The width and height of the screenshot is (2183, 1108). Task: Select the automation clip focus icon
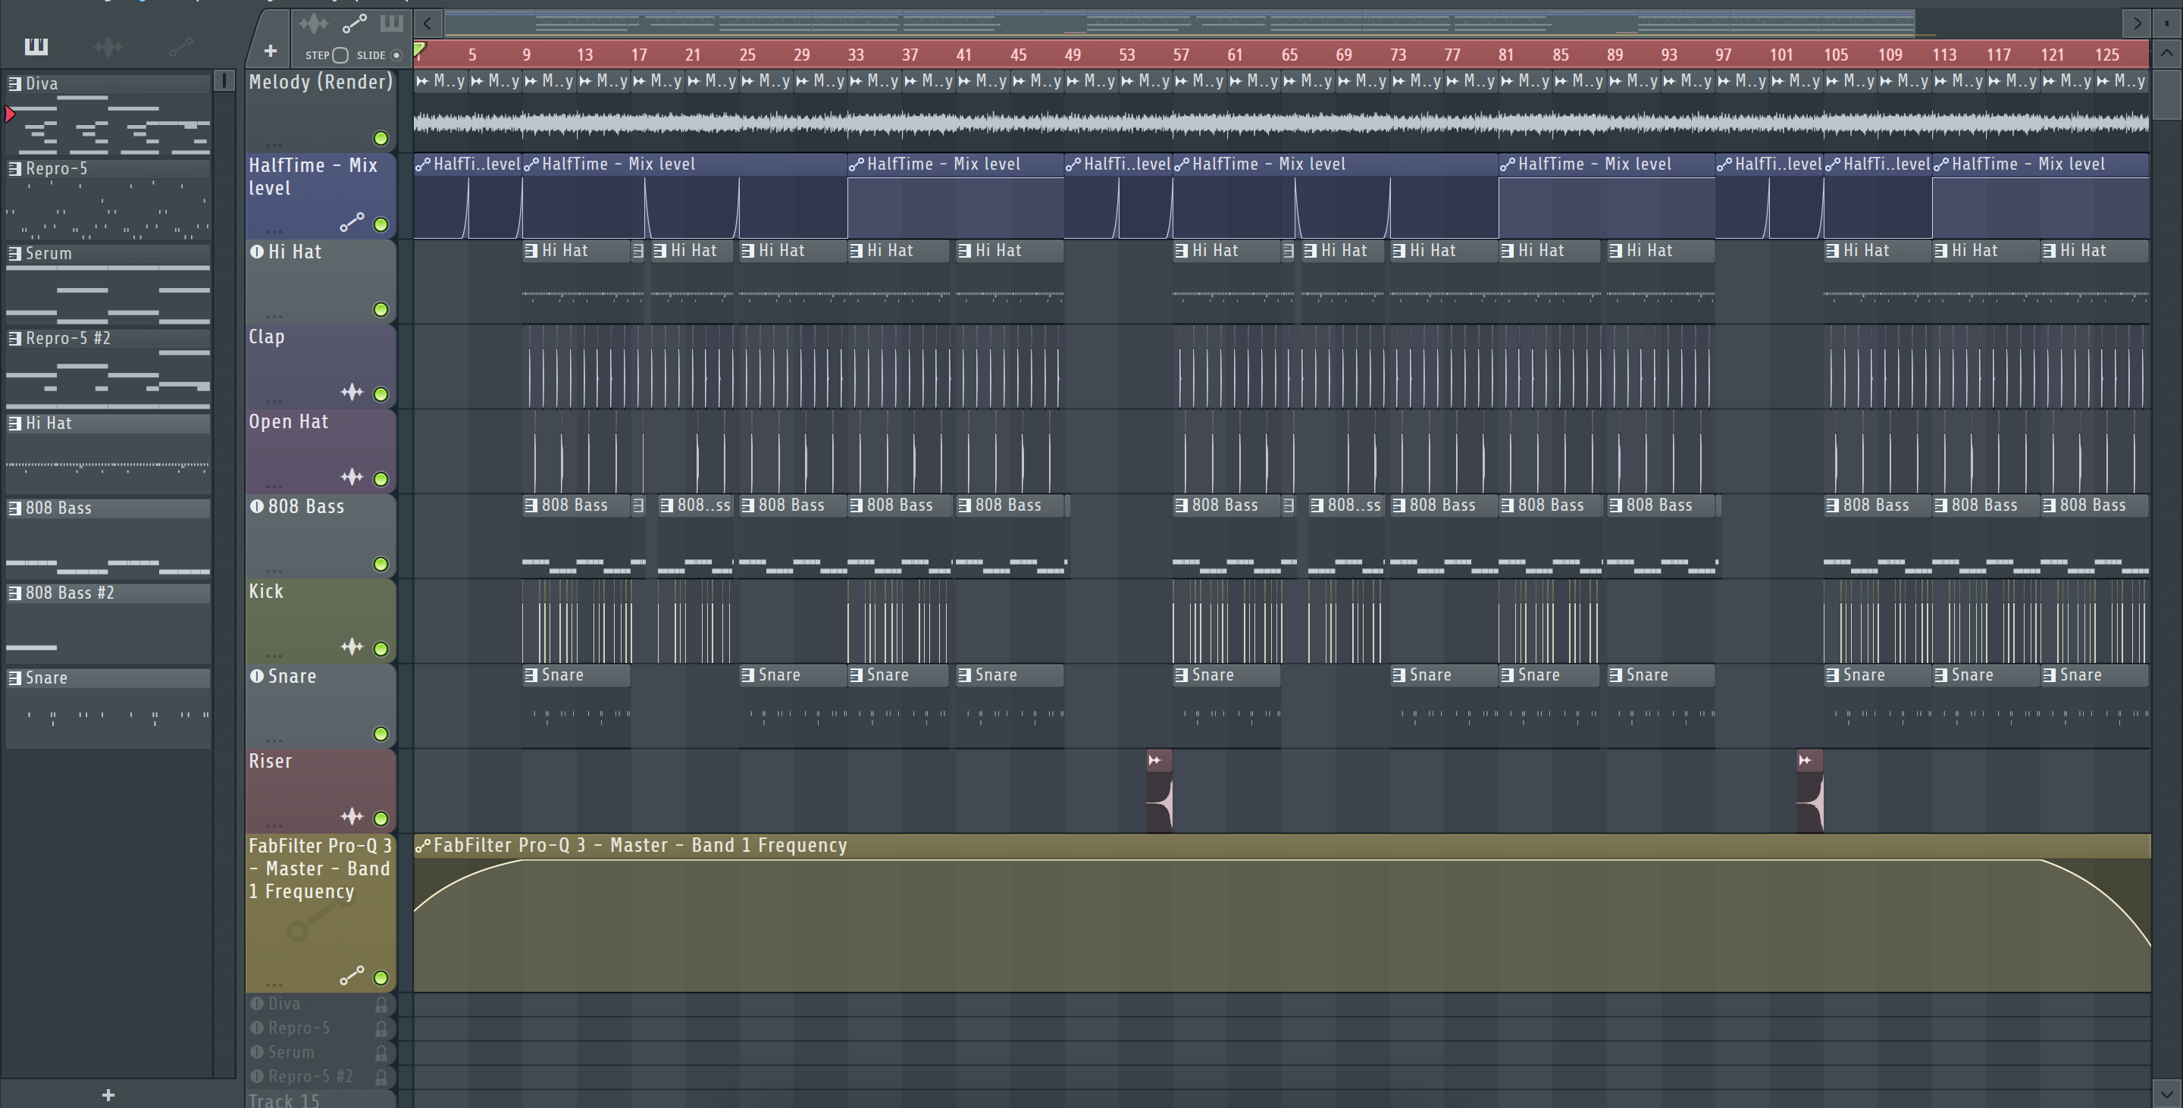(x=354, y=23)
